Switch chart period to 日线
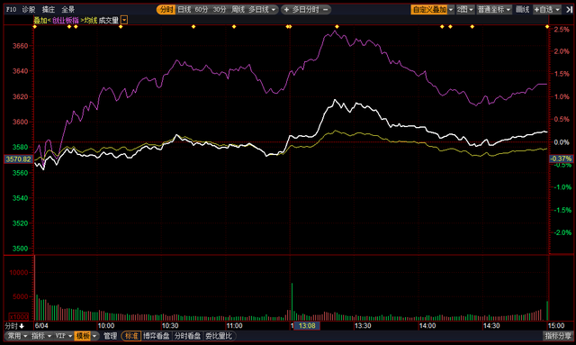Screen dimensions: 576x345 point(184,10)
